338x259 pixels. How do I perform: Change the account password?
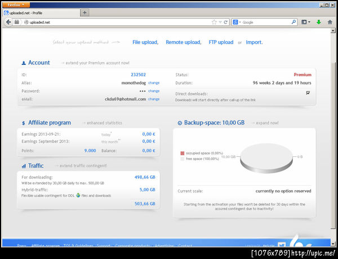coord(154,91)
